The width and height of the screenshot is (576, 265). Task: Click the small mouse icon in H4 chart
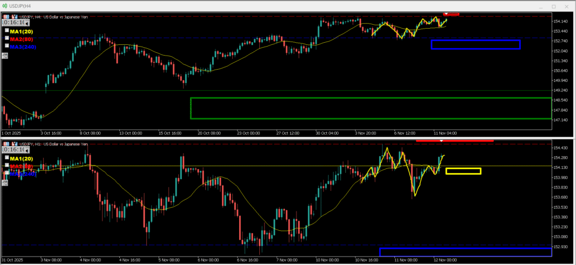[5, 55]
